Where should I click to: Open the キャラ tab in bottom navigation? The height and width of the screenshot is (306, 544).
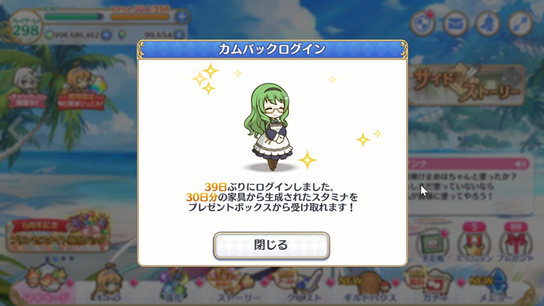tap(108, 284)
